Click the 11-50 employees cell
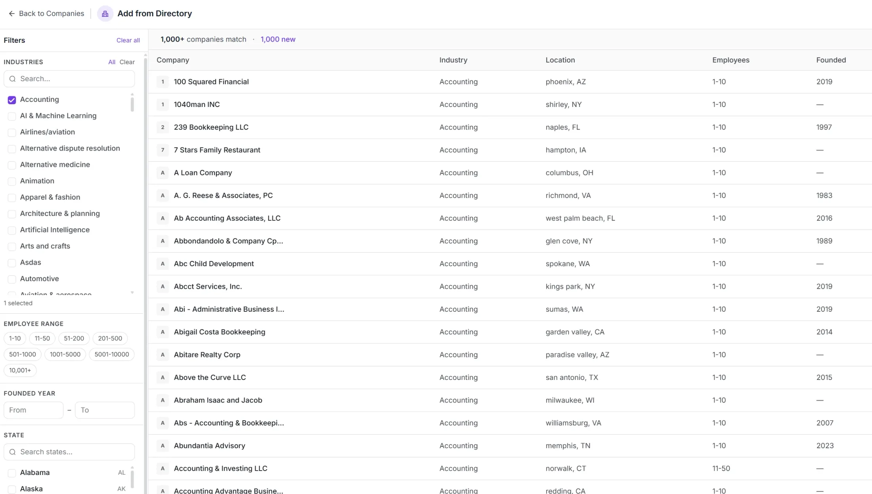Image resolution: width=872 pixels, height=494 pixels. (721, 469)
